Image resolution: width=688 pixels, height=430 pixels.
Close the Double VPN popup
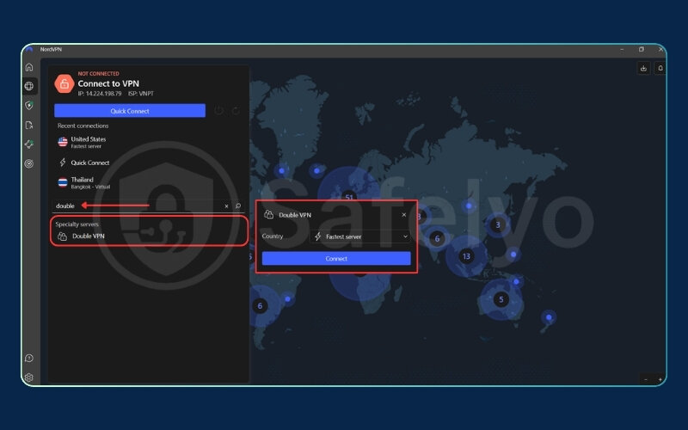click(403, 214)
